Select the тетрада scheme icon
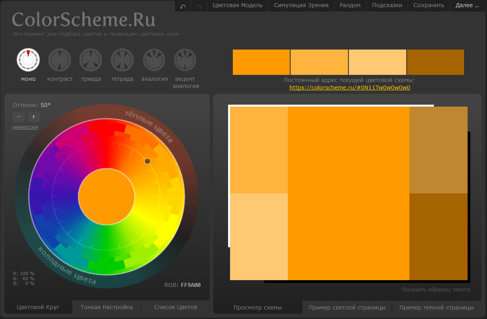Screen dimensions: 487x319 click(x=122, y=59)
